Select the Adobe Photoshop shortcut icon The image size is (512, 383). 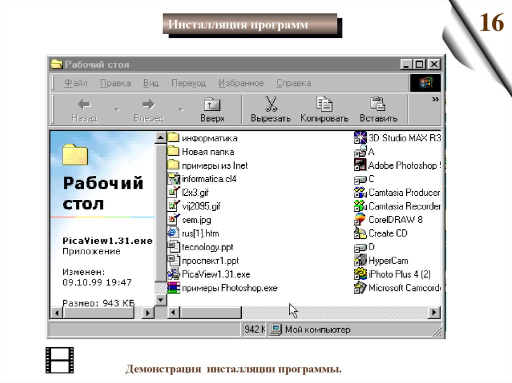[360, 165]
